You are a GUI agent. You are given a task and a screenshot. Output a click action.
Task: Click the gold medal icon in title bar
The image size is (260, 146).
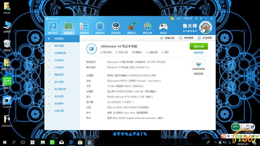coord(172,19)
